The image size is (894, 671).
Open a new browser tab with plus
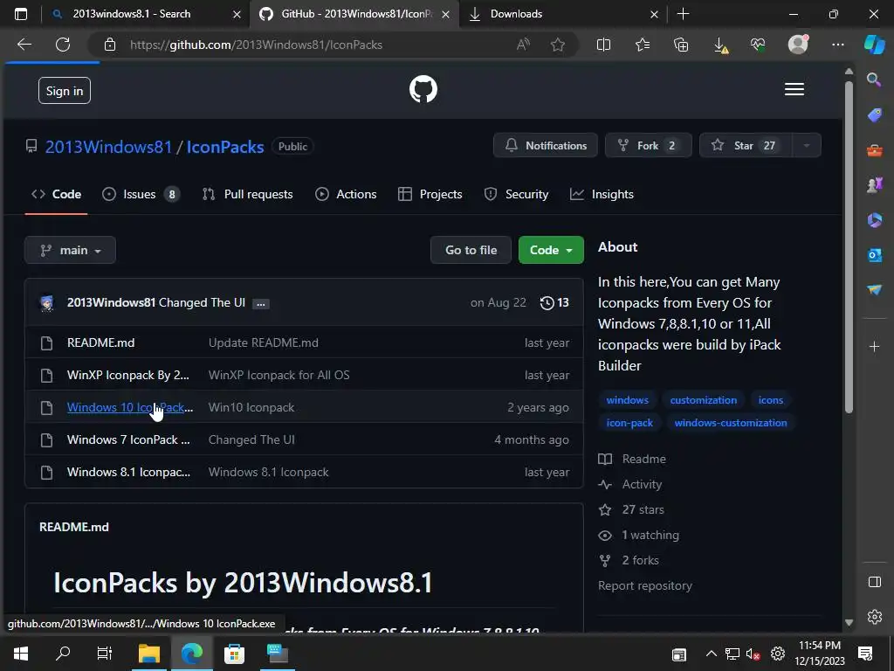tap(683, 14)
